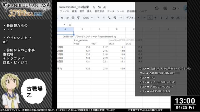Open the name box dropdown arrow
Viewport: 200px width, 112px height.
(x=64, y=25)
